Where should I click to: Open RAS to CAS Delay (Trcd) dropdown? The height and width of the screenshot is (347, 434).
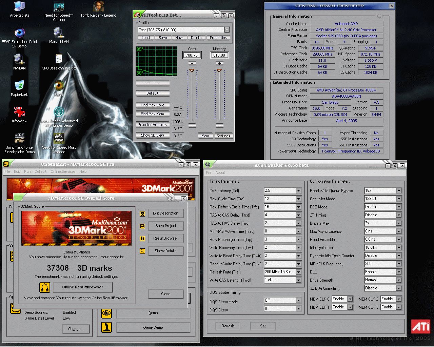(x=298, y=215)
